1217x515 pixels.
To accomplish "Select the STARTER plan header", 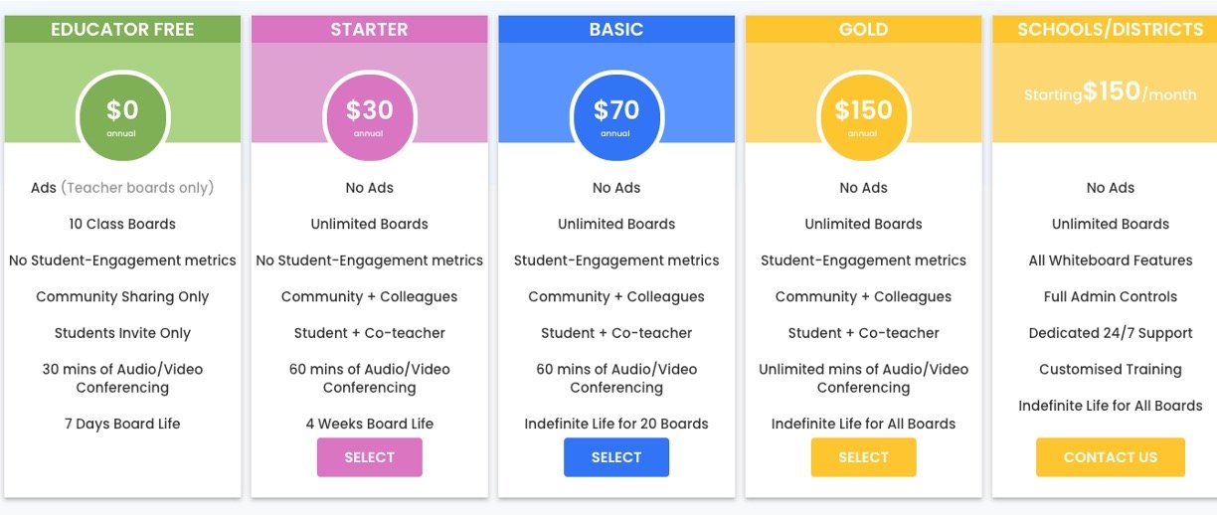I will coord(369,30).
